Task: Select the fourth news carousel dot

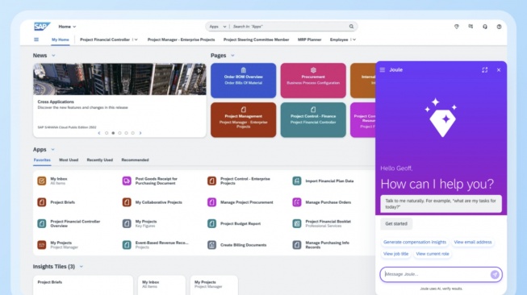Action: (127, 133)
